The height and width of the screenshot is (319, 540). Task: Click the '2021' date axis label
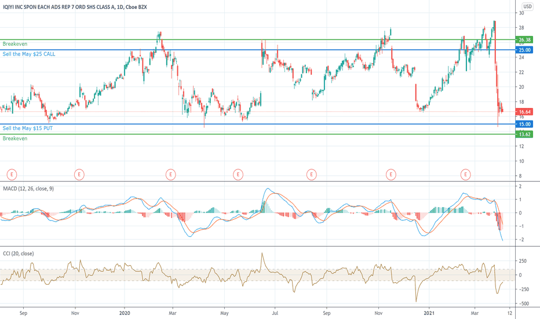pos(429,313)
